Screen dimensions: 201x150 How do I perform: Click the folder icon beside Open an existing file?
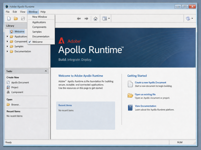(130, 95)
